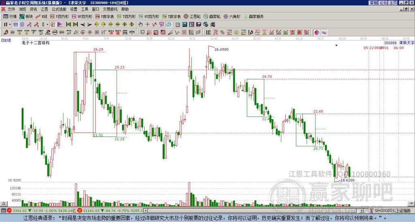Open the calendar icon
The width and height of the screenshot is (415, 222).
pos(178,24)
